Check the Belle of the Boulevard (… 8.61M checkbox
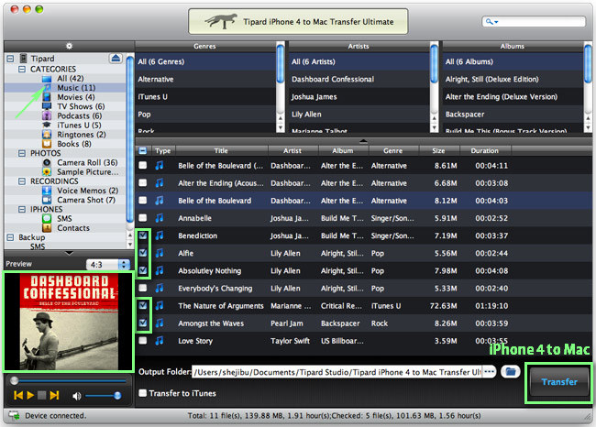Viewport: 596px width, 427px height. 142,165
